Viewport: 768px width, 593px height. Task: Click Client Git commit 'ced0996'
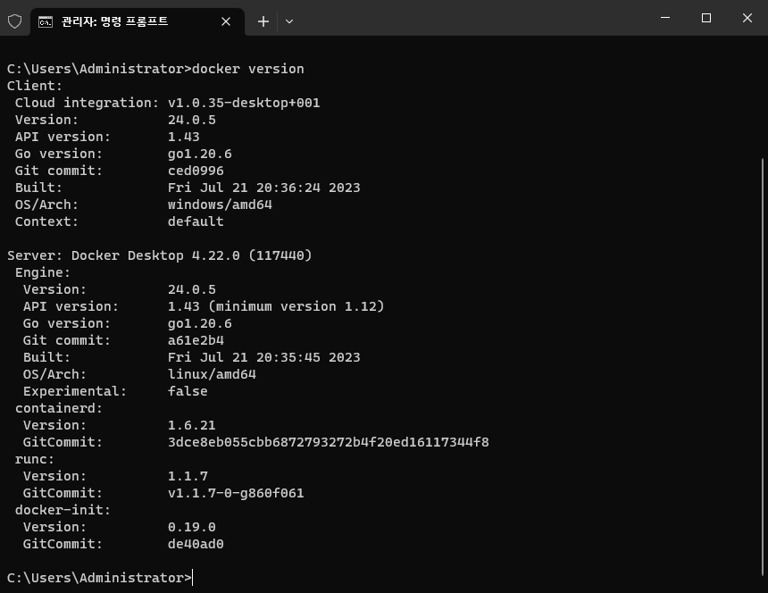coord(196,171)
